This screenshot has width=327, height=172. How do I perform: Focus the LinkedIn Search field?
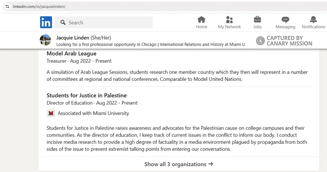pyautogui.click(x=103, y=22)
